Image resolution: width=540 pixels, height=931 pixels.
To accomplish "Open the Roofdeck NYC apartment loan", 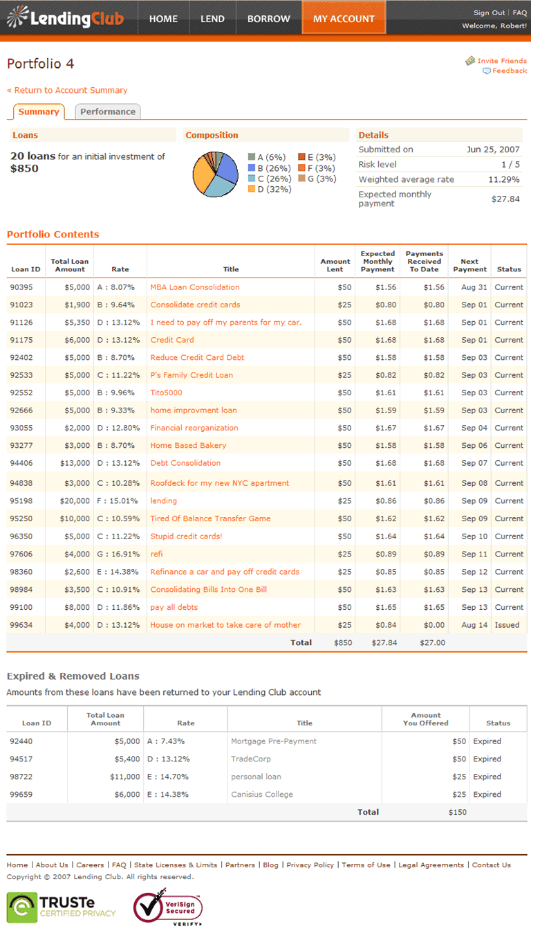I will 220,483.
